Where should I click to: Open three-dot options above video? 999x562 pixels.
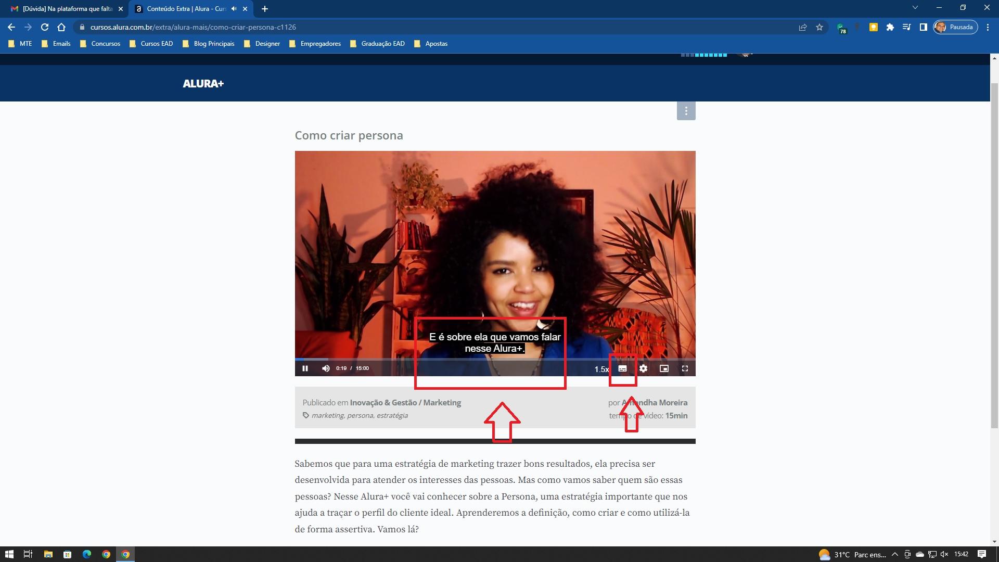tap(686, 111)
